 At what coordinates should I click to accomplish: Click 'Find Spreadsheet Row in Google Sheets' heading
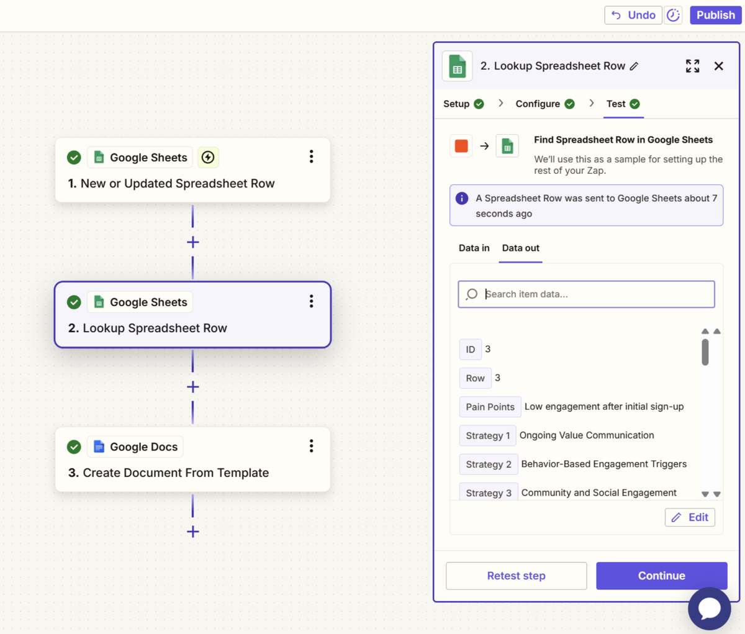click(623, 140)
